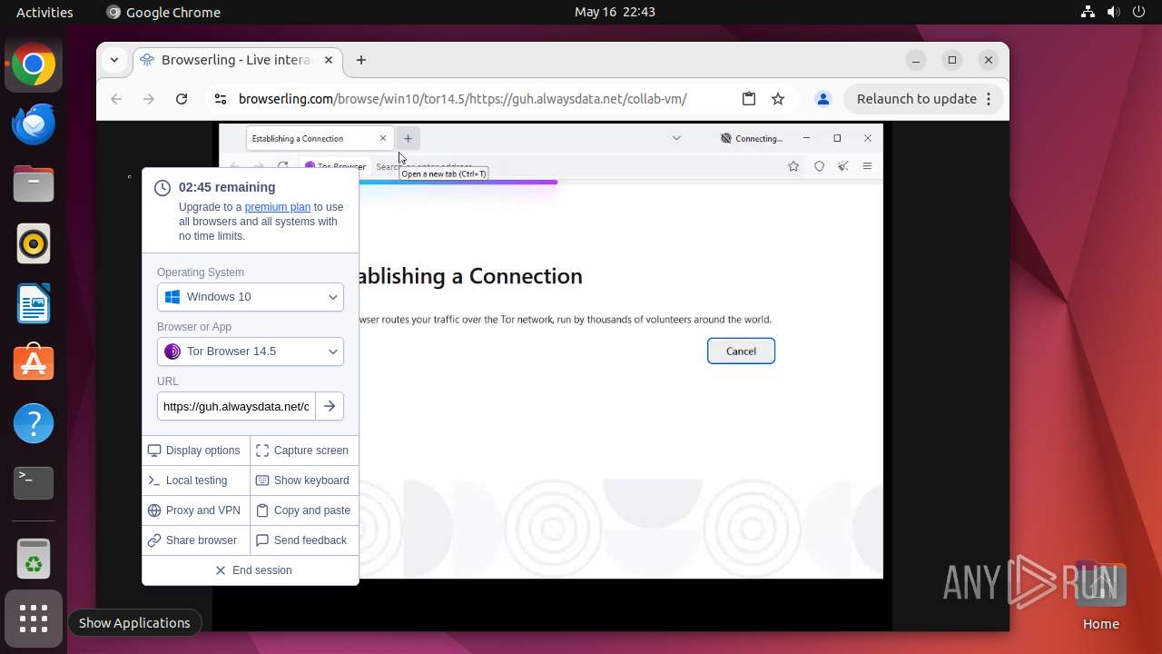Click the Browserling URL input field

[x=236, y=406]
